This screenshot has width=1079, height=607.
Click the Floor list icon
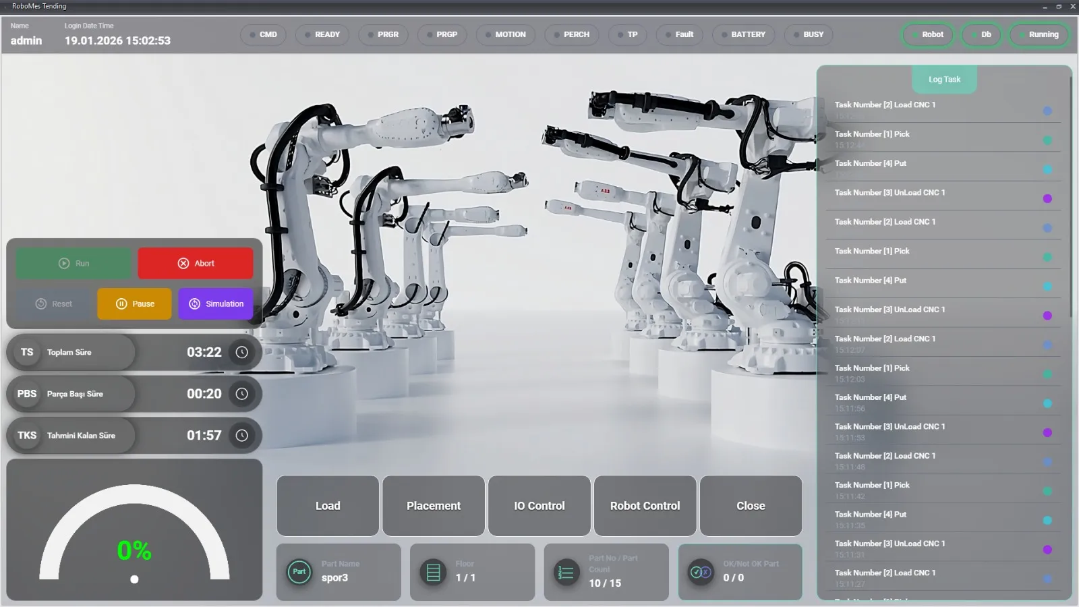click(x=434, y=573)
